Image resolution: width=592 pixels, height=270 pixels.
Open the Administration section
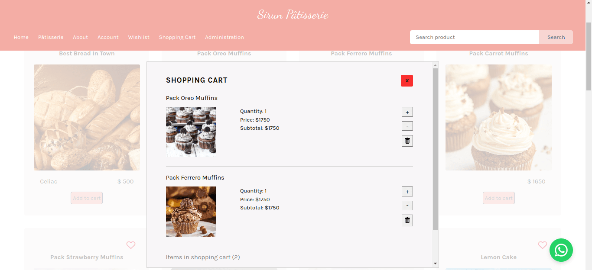point(224,37)
